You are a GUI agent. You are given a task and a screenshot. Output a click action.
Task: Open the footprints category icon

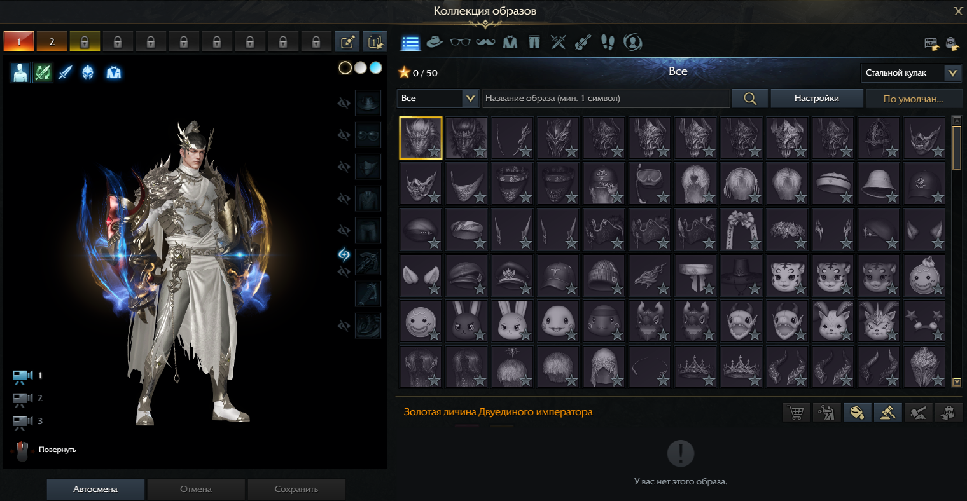click(608, 43)
